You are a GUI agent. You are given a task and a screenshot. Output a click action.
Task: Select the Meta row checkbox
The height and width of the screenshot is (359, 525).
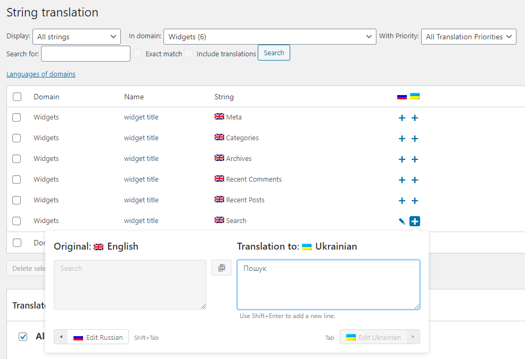[17, 117]
